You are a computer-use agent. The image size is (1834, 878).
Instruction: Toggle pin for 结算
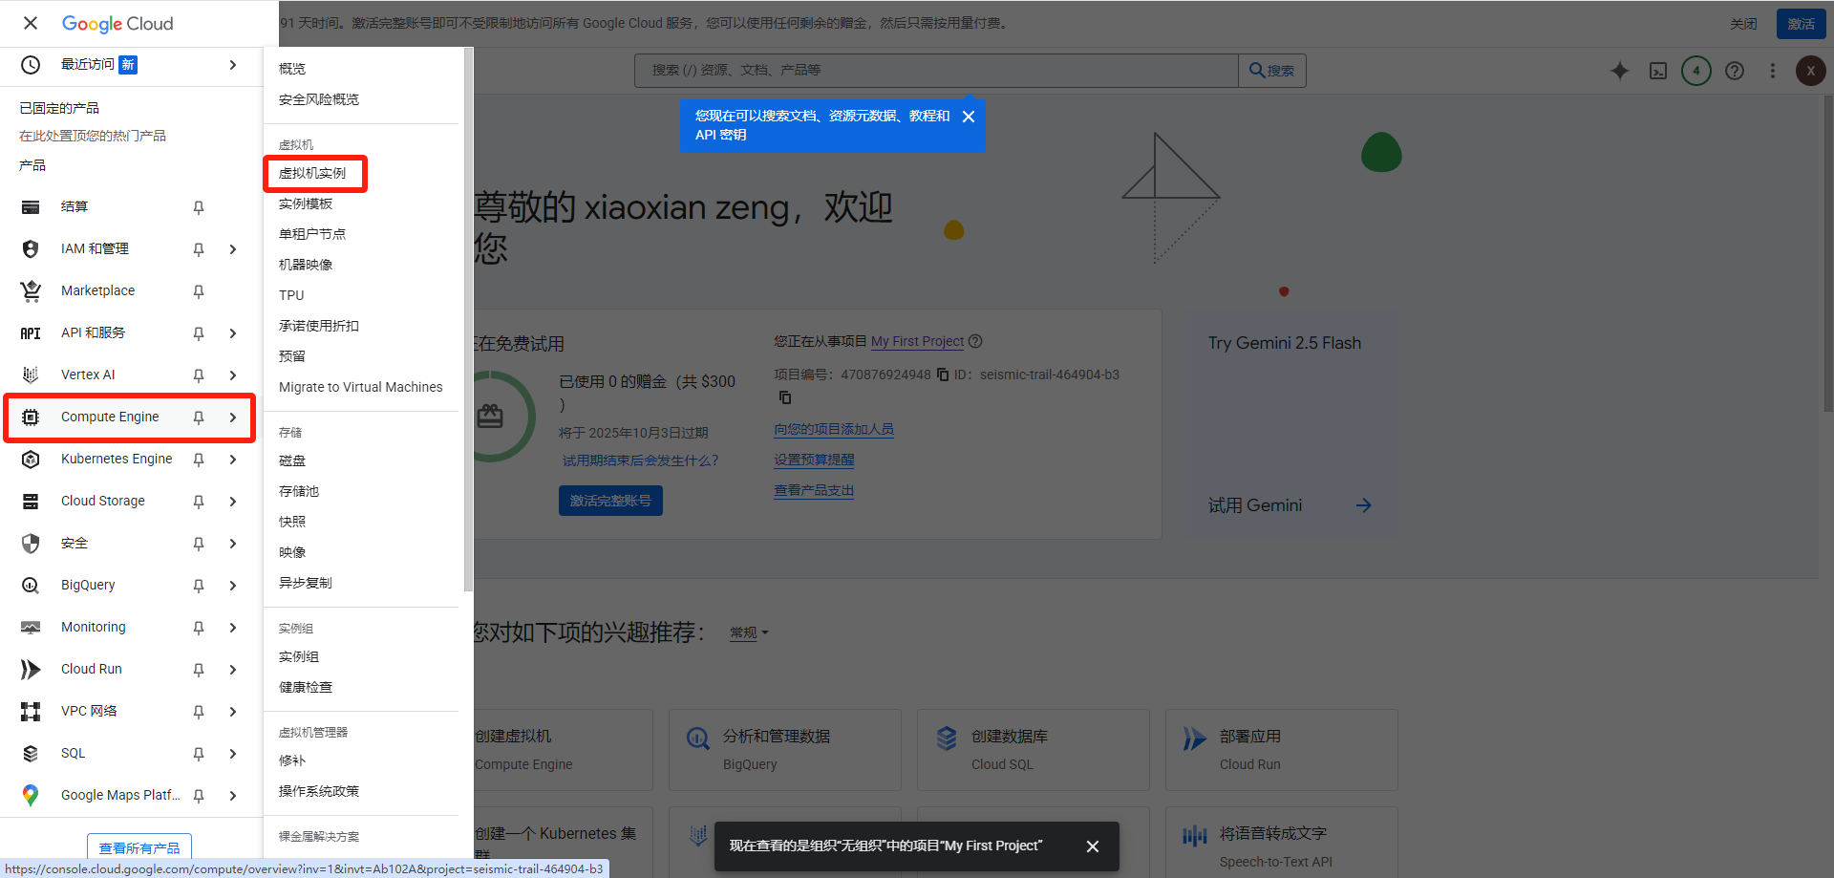pos(199,207)
